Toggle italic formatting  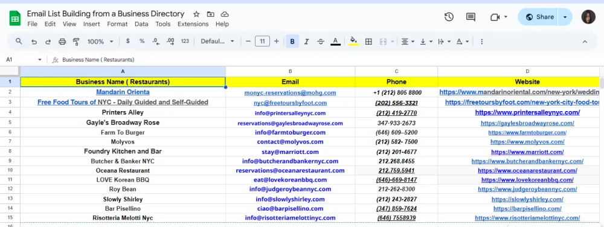pos(307,41)
